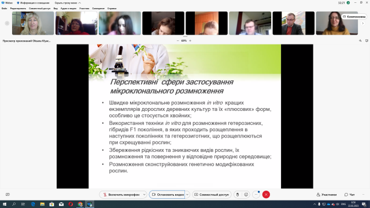This screenshot has width=370, height=208.
Task: Open the Вид menu
Action: 55,9
